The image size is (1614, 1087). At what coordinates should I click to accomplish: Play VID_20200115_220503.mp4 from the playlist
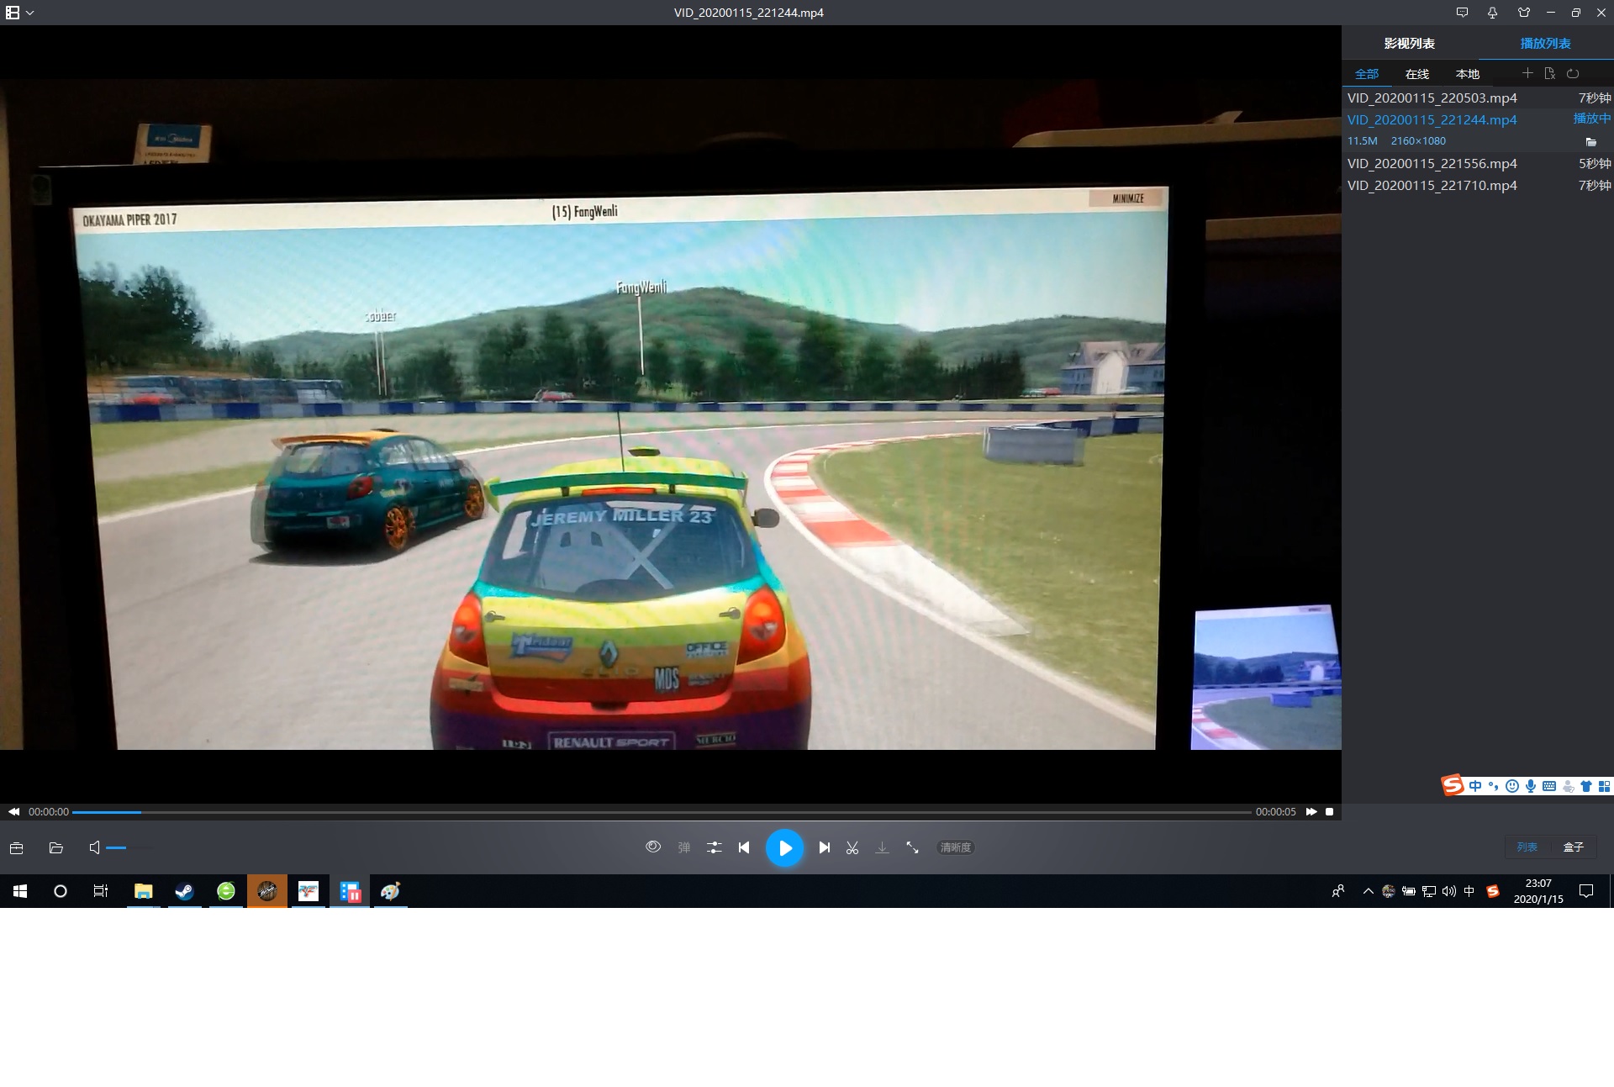[1477, 98]
